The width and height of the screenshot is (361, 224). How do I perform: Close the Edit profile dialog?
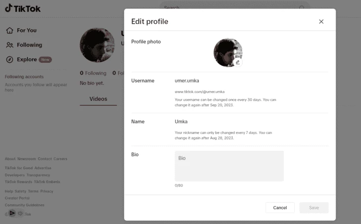[x=321, y=22]
